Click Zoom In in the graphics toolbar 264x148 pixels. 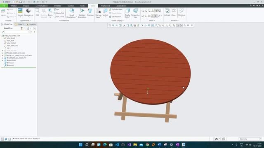(x=113, y=25)
